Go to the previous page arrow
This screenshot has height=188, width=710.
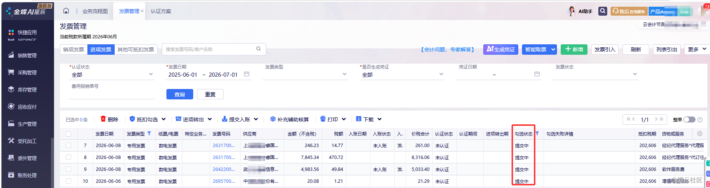[633, 119]
